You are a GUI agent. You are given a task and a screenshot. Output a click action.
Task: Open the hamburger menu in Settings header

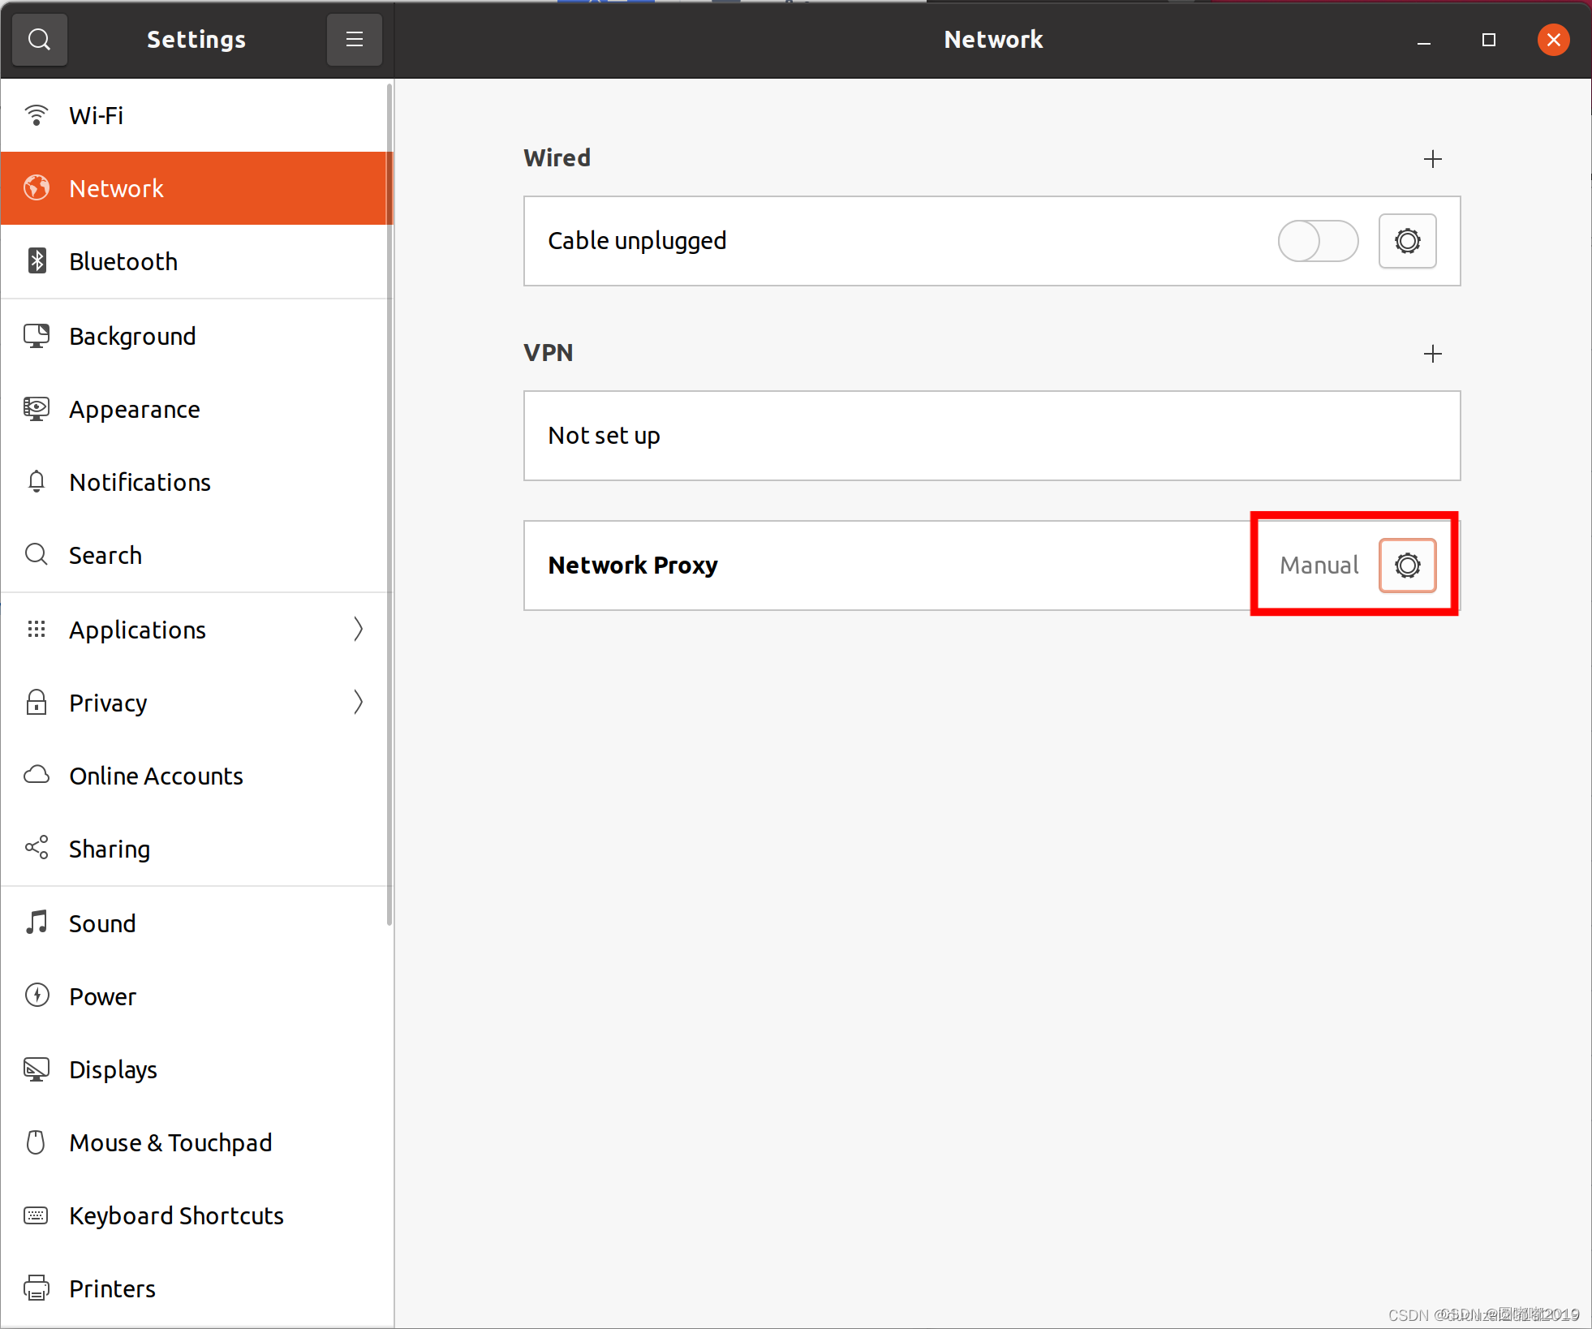coord(354,39)
